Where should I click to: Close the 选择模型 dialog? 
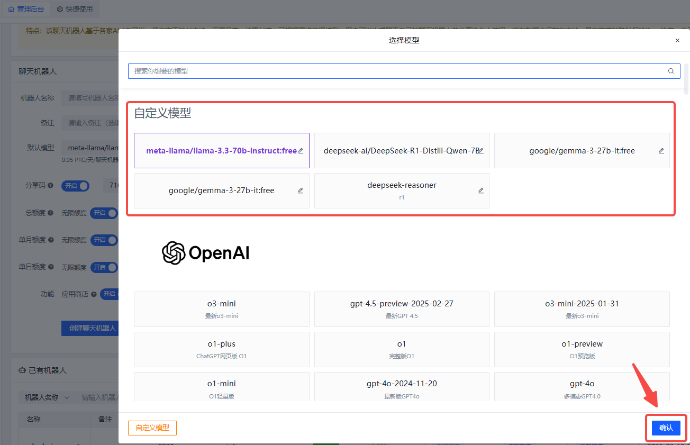tap(677, 40)
